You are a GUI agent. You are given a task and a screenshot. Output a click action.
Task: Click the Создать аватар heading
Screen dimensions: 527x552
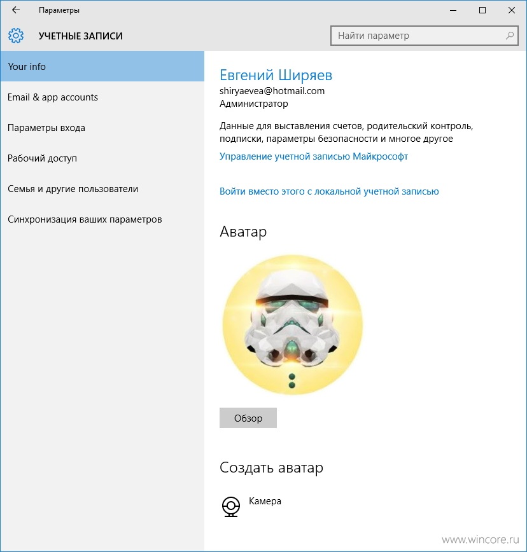click(271, 467)
